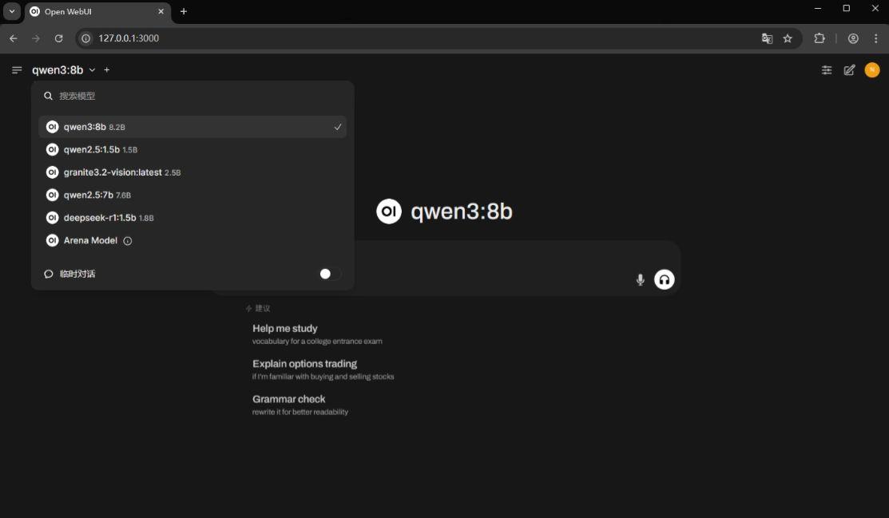Viewport: 889px width, 518px height.
Task: Start voice call with headphones icon
Action: [x=664, y=279]
